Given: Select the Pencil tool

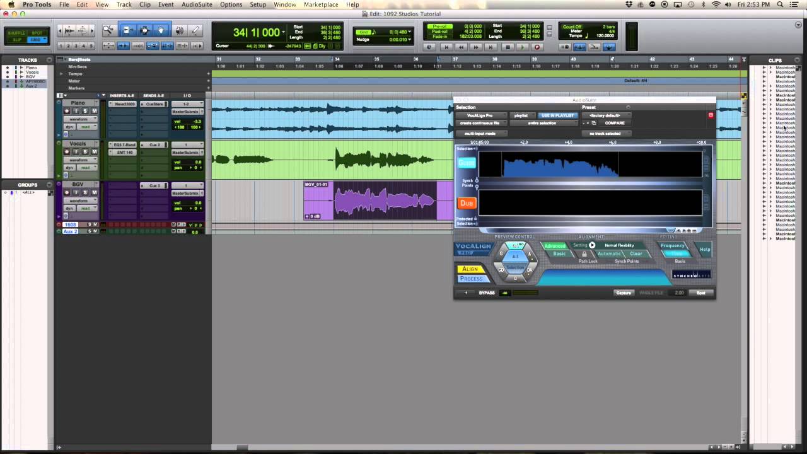Looking at the screenshot, I should (195, 30).
